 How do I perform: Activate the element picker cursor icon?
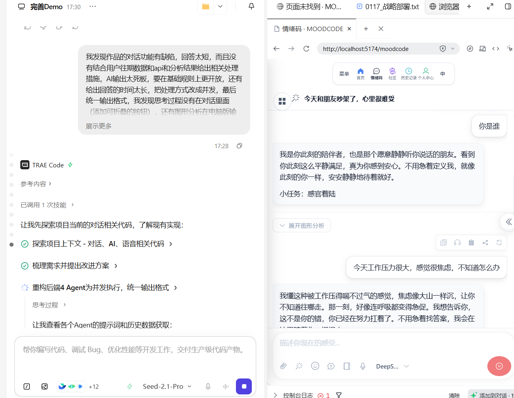509,49
